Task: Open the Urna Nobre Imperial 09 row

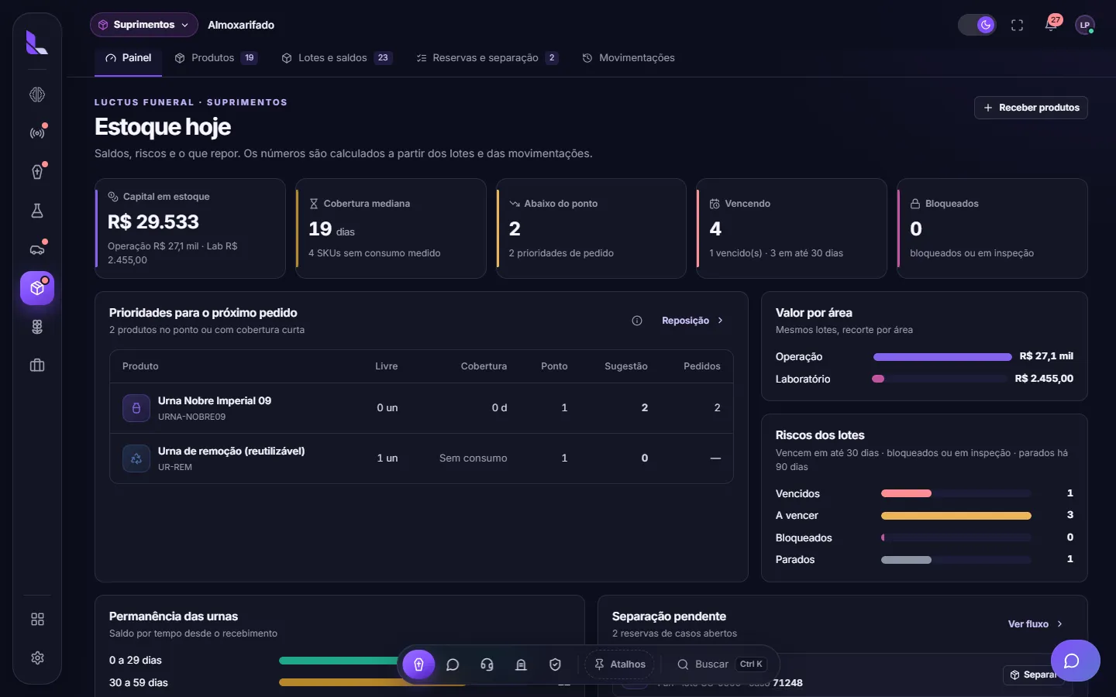Action: [422, 408]
